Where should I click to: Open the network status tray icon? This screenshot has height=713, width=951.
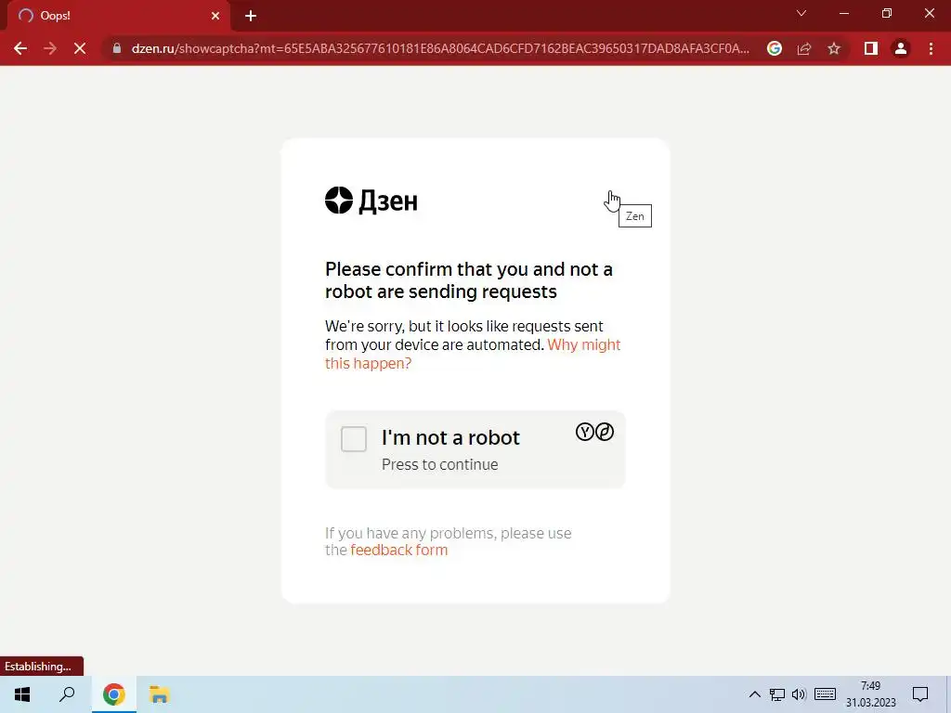pos(777,694)
